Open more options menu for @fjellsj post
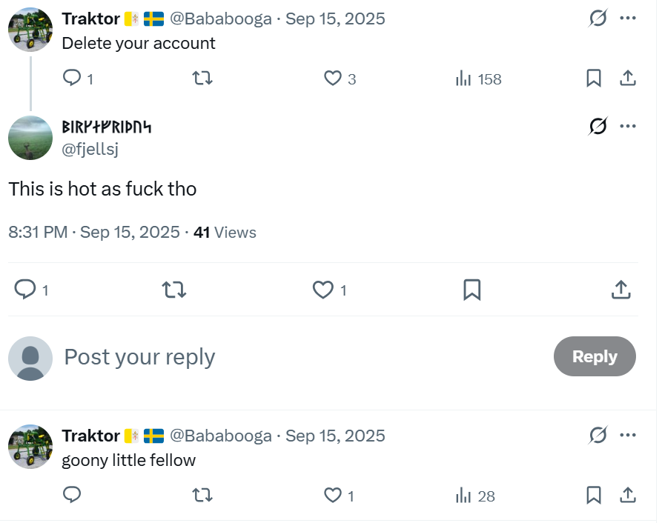This screenshot has height=523, width=662. click(x=628, y=126)
